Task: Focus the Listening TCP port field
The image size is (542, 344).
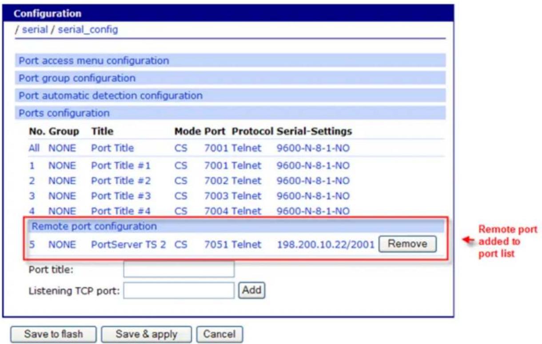Action: click(x=179, y=291)
